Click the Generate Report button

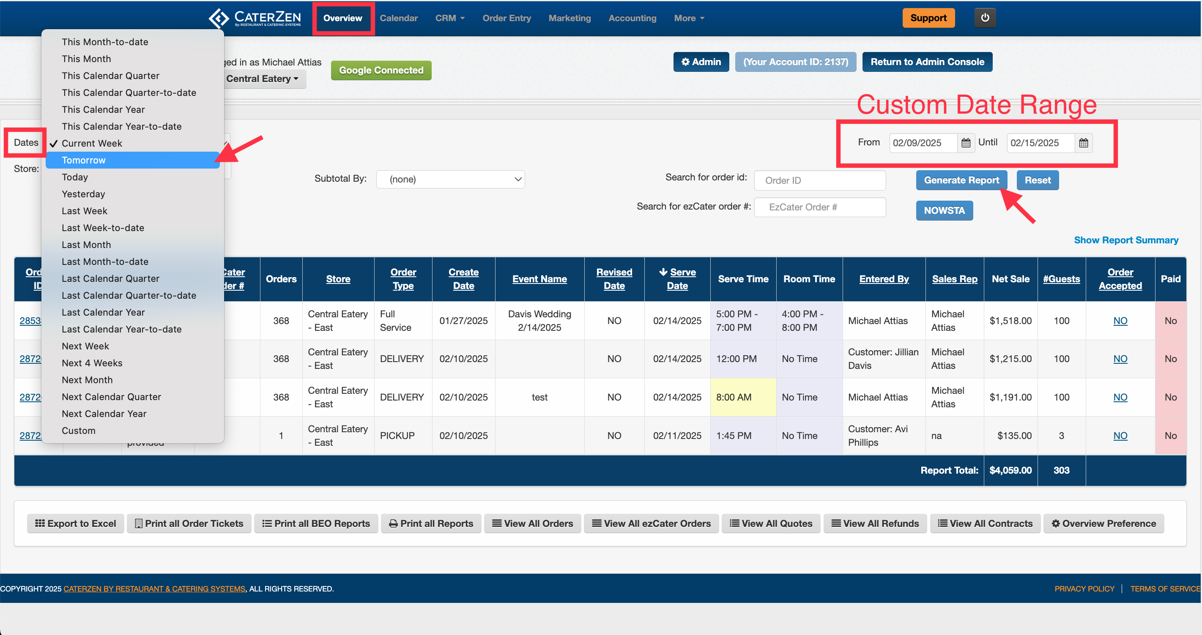(961, 180)
